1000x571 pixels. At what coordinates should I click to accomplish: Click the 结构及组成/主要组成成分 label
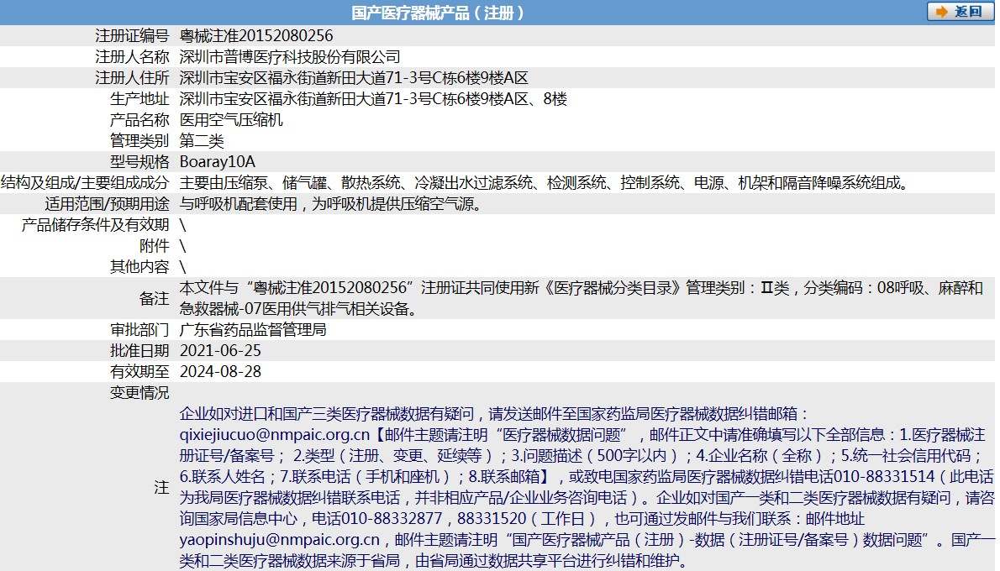pyautogui.click(x=85, y=183)
